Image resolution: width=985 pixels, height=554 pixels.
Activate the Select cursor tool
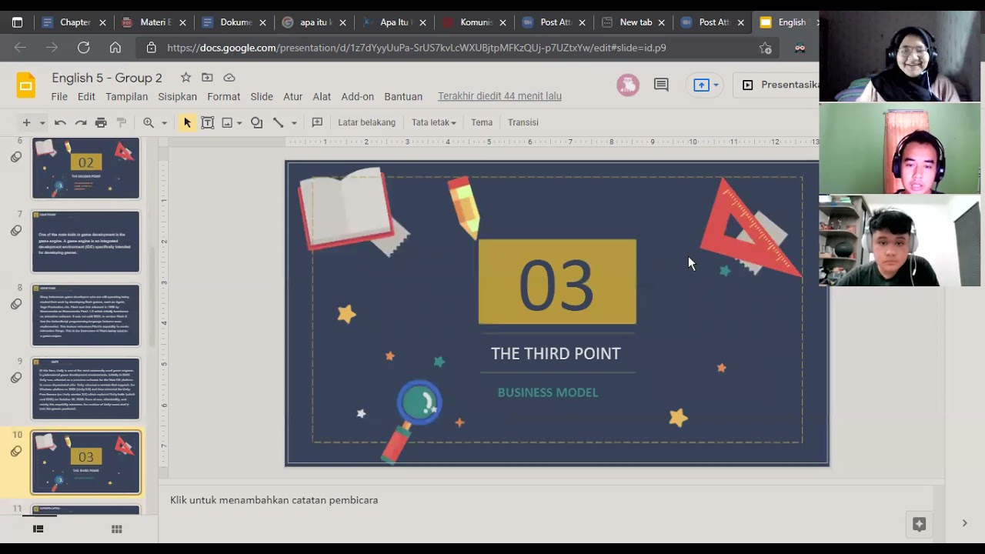pyautogui.click(x=187, y=122)
